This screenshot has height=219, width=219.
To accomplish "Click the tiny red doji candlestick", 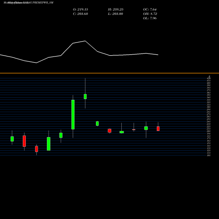I will pyautogui.click(x=134, y=130).
